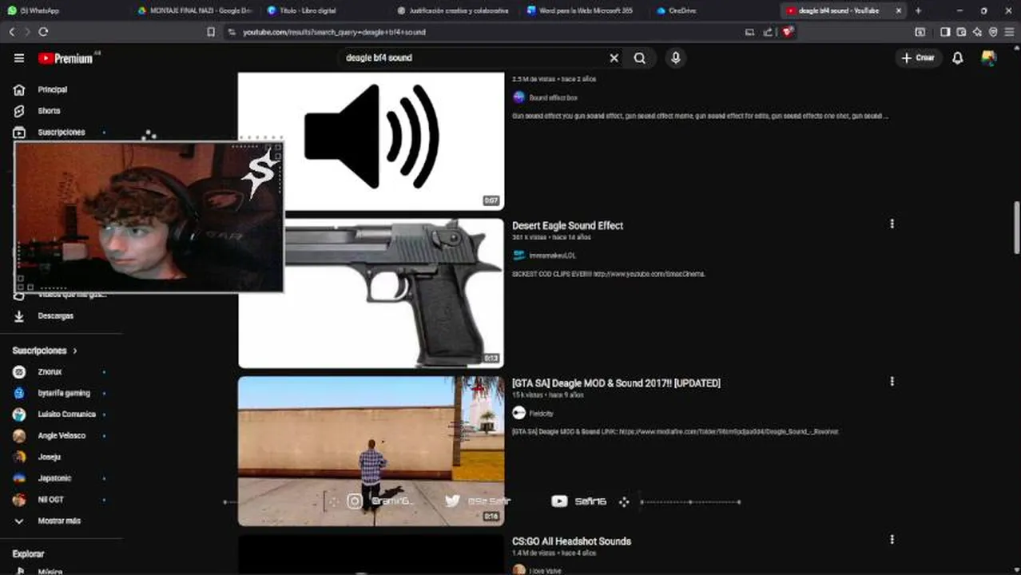Viewport: 1021px width, 575px height.
Task: Open the Fieldcity channel name
Action: (x=541, y=414)
